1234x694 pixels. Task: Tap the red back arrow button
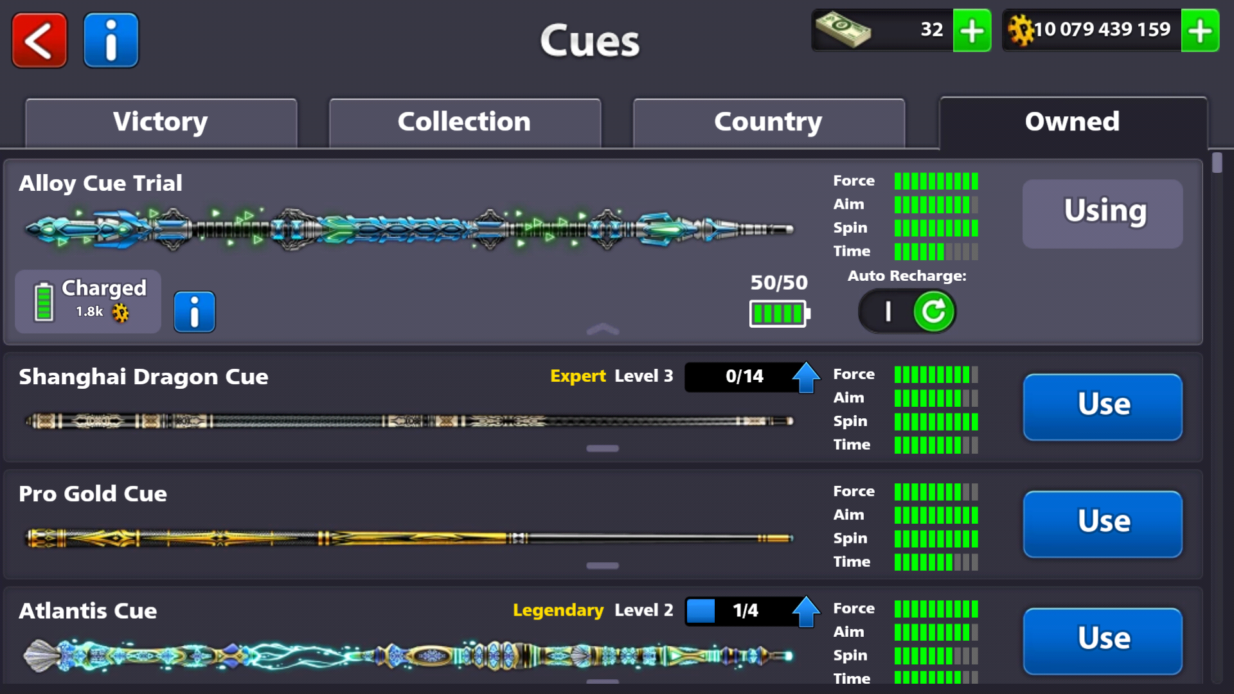(39, 40)
